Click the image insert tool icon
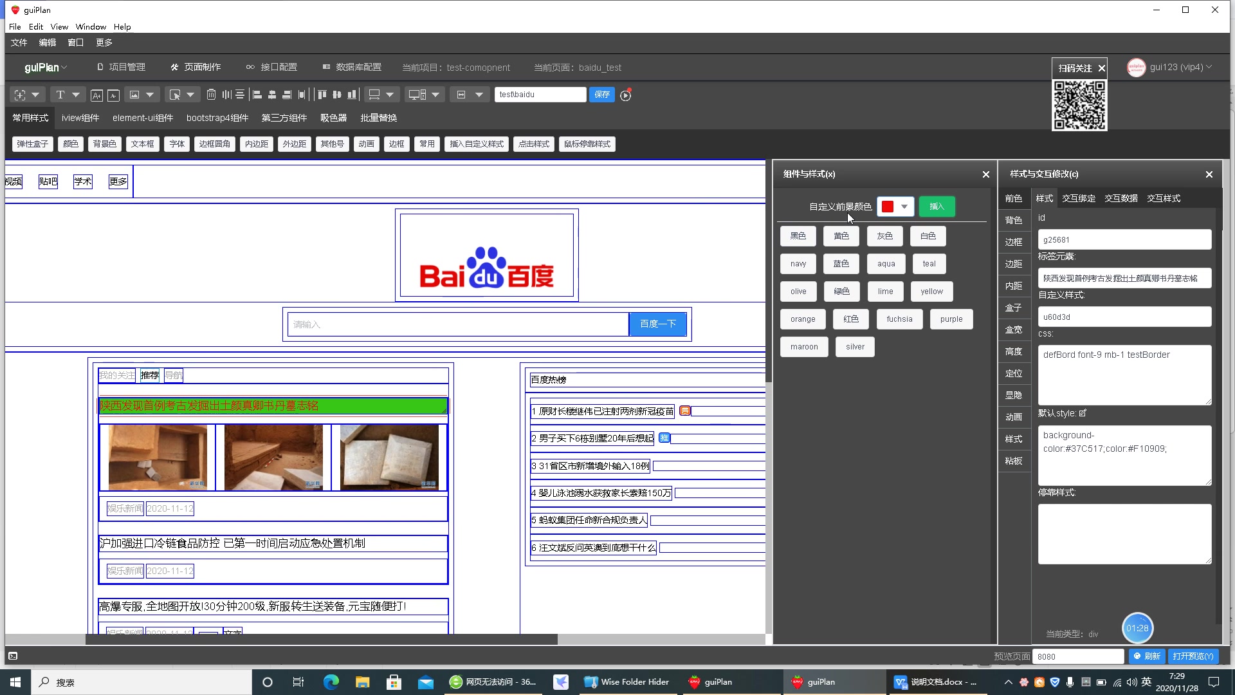 pyautogui.click(x=134, y=95)
